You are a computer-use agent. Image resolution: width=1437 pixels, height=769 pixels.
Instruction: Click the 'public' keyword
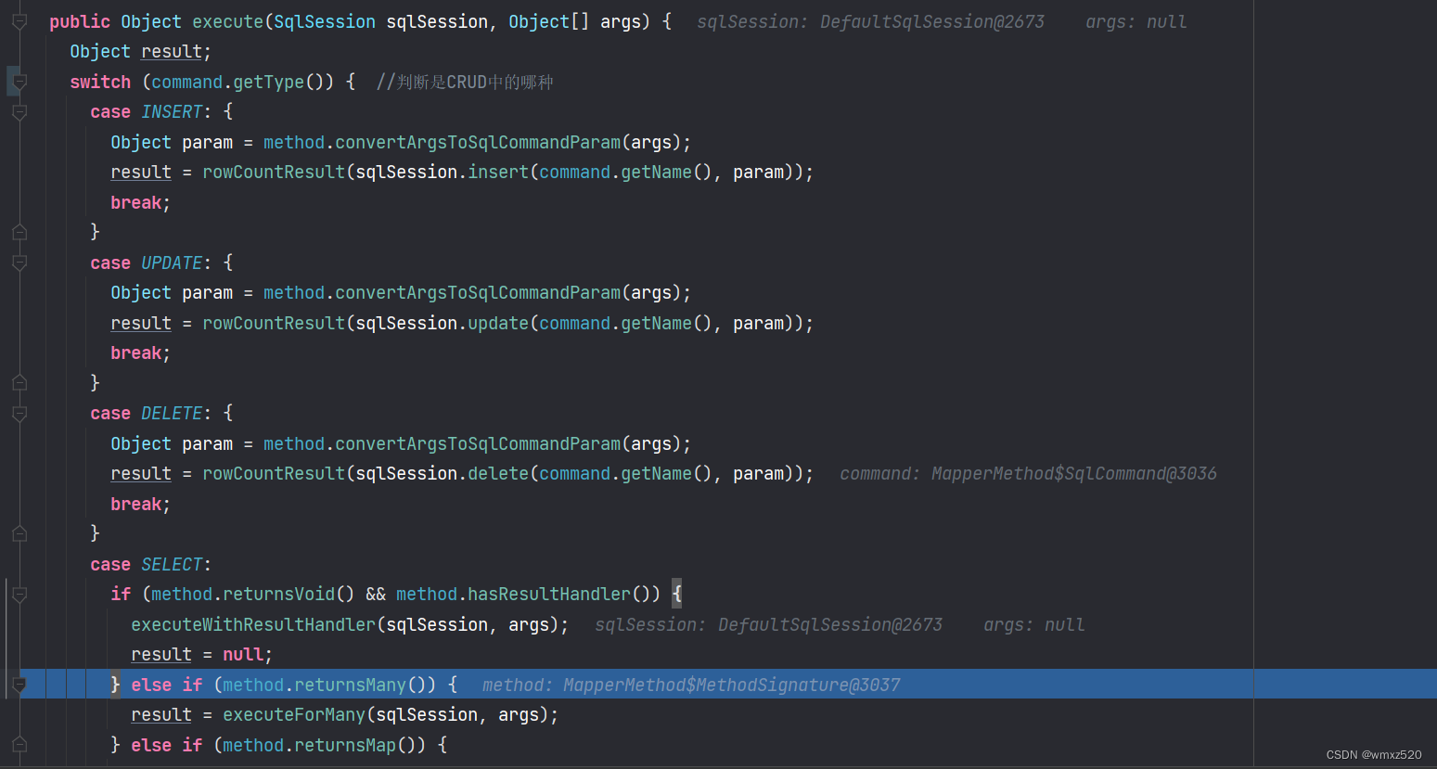click(x=80, y=21)
